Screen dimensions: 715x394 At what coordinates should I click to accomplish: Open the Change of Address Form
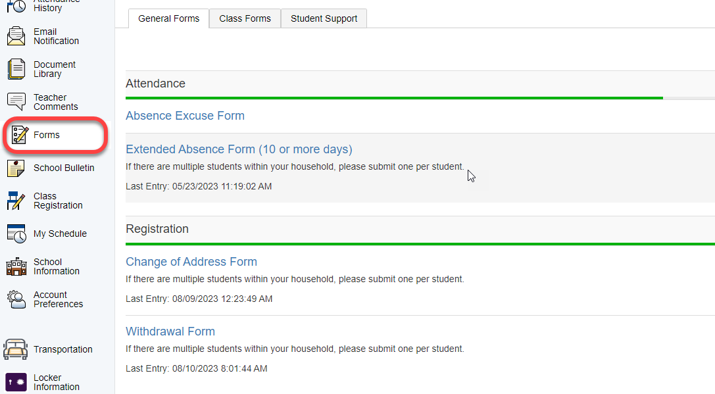[191, 262]
